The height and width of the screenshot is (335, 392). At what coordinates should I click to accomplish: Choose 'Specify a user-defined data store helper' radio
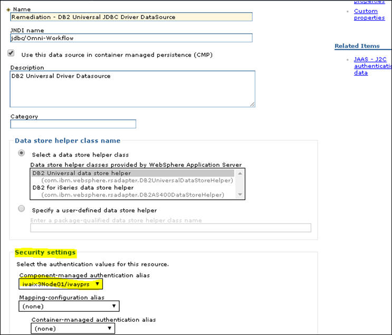22,209
